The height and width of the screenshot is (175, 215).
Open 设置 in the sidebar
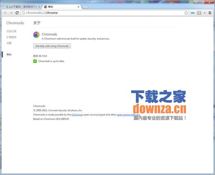point(9,43)
